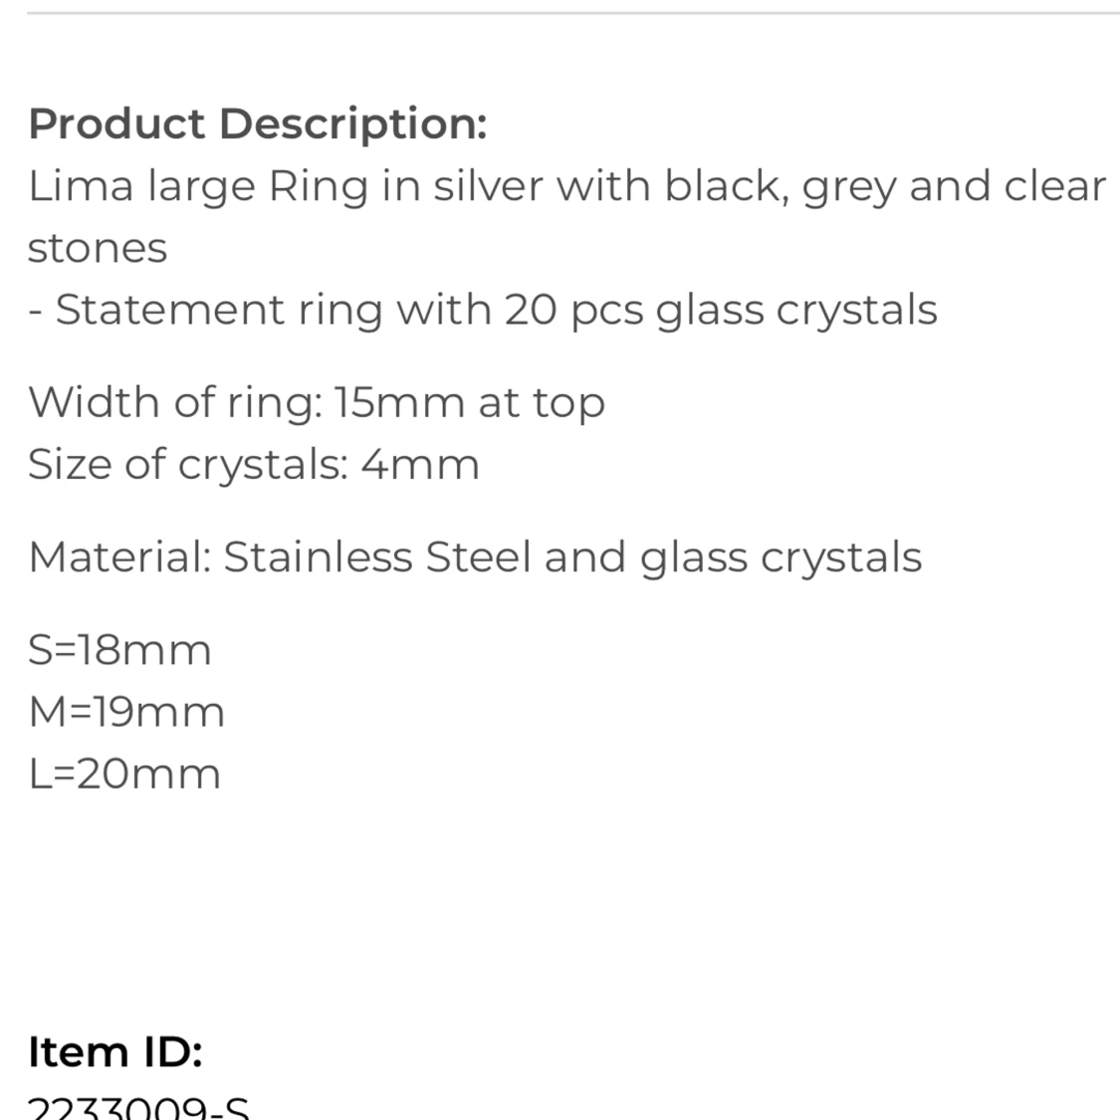The height and width of the screenshot is (1120, 1120).
Task: Click the "Size of crystals" label
Action: [x=187, y=464]
